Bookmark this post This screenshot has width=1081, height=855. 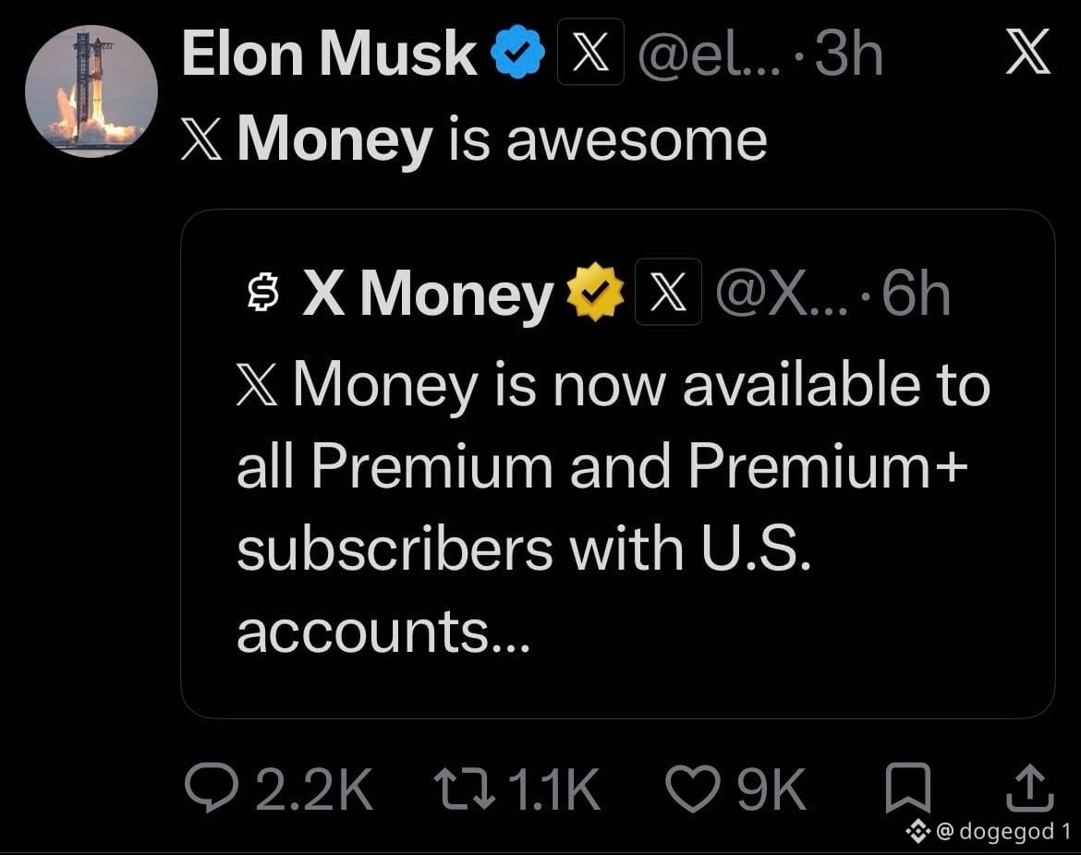pos(908,789)
